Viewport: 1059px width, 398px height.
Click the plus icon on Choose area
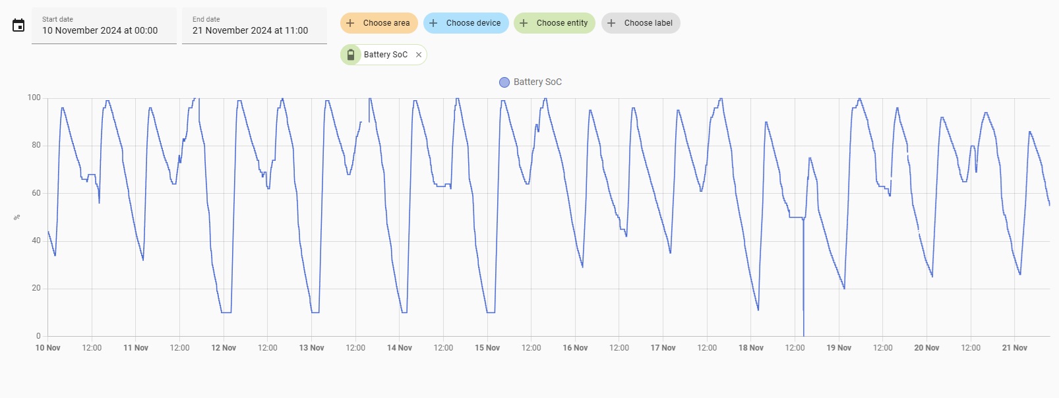pos(350,23)
